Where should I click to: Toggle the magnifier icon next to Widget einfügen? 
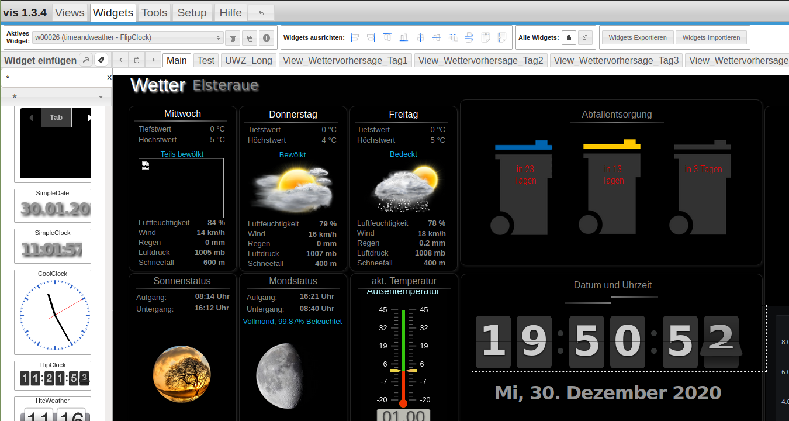85,60
